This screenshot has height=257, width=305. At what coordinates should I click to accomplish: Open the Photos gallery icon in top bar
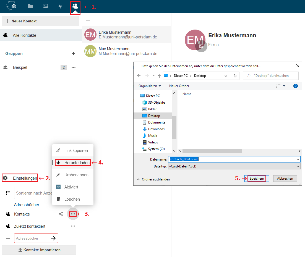(45, 6)
